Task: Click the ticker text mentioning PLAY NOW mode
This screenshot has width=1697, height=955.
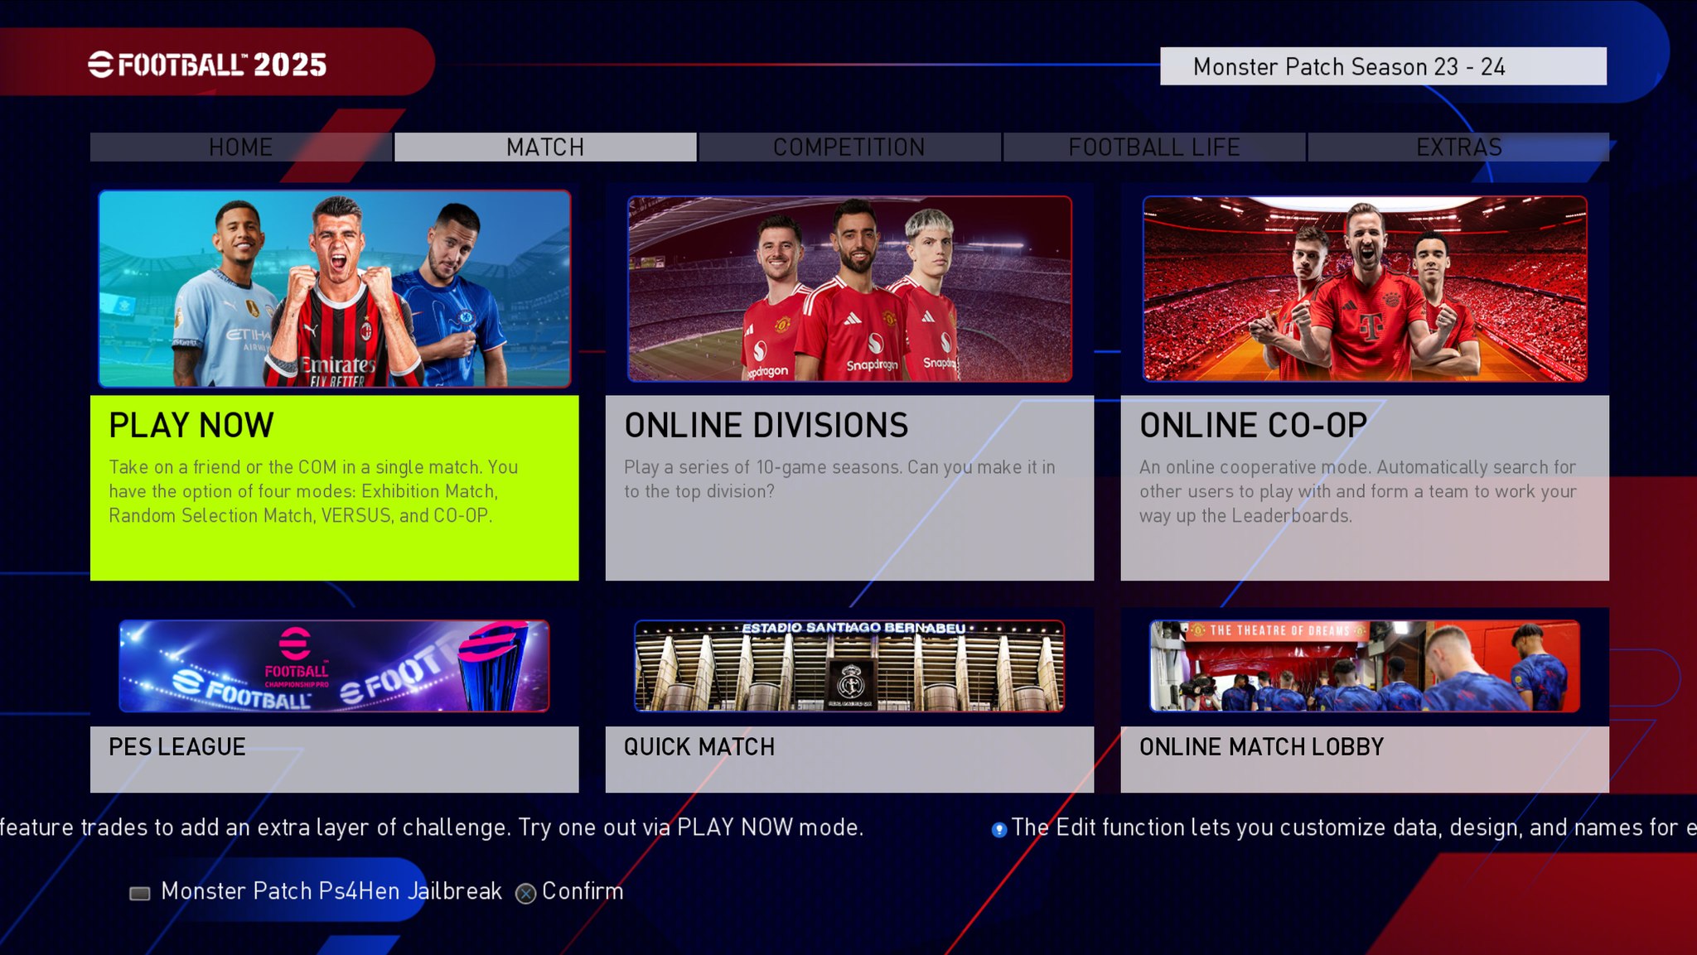Action: (x=432, y=827)
